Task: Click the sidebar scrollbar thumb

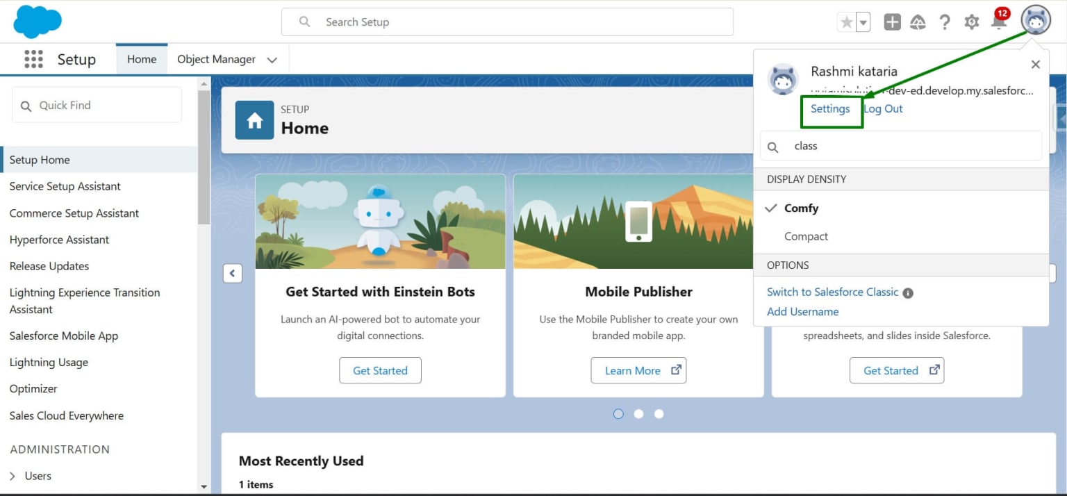Action: [204, 157]
